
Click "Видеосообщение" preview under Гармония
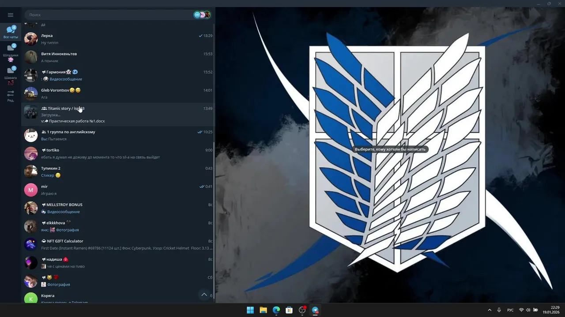pos(66,79)
